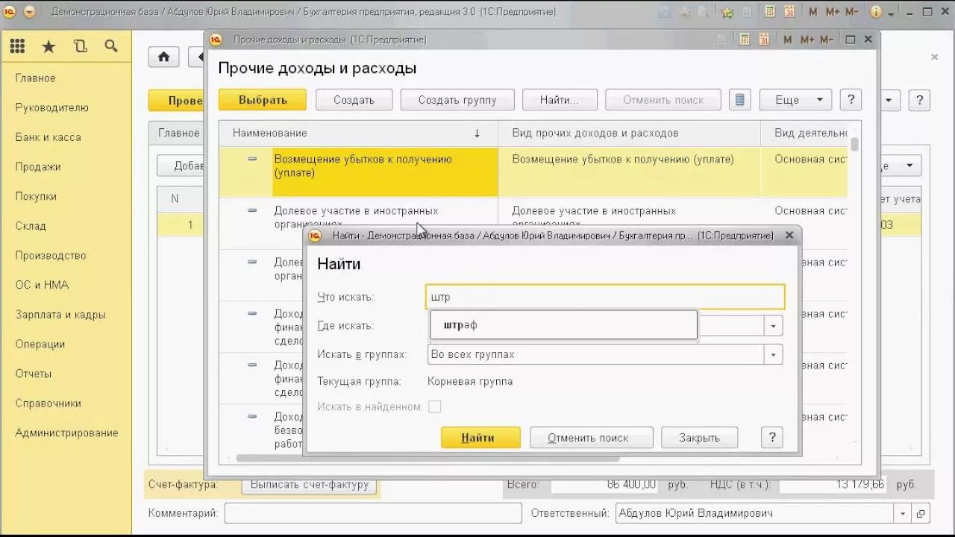Click Выписать счет-фактуру link

pos(310,485)
